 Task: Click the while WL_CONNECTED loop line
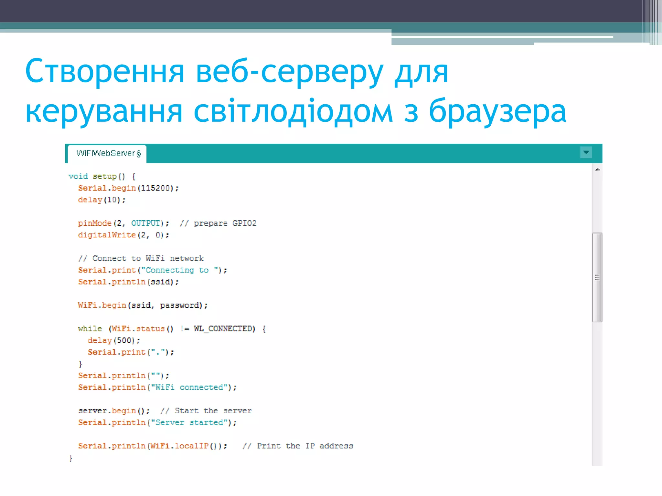[x=172, y=329]
